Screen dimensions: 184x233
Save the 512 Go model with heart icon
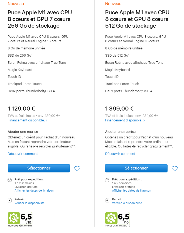click(175, 168)
